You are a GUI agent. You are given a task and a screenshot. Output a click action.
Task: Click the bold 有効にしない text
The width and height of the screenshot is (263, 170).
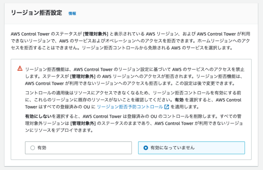click(x=38, y=116)
